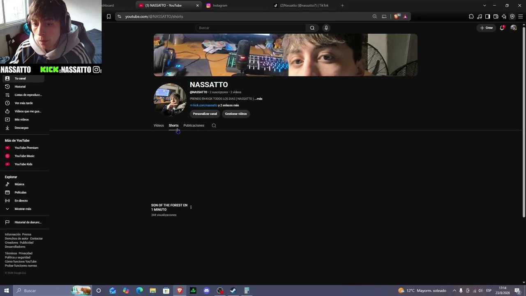Viewport: 526px width, 296px height.
Task: Open options for the Son of the Forest short
Action: (x=191, y=207)
